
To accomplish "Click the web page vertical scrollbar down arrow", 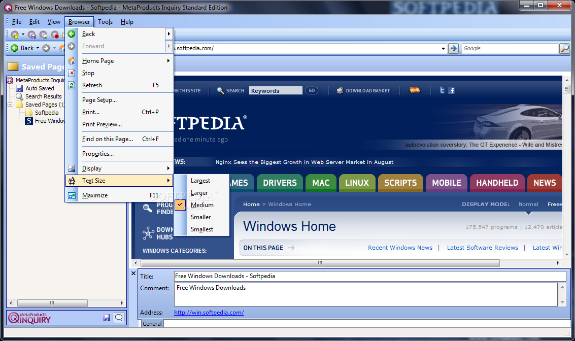I will click(566, 254).
